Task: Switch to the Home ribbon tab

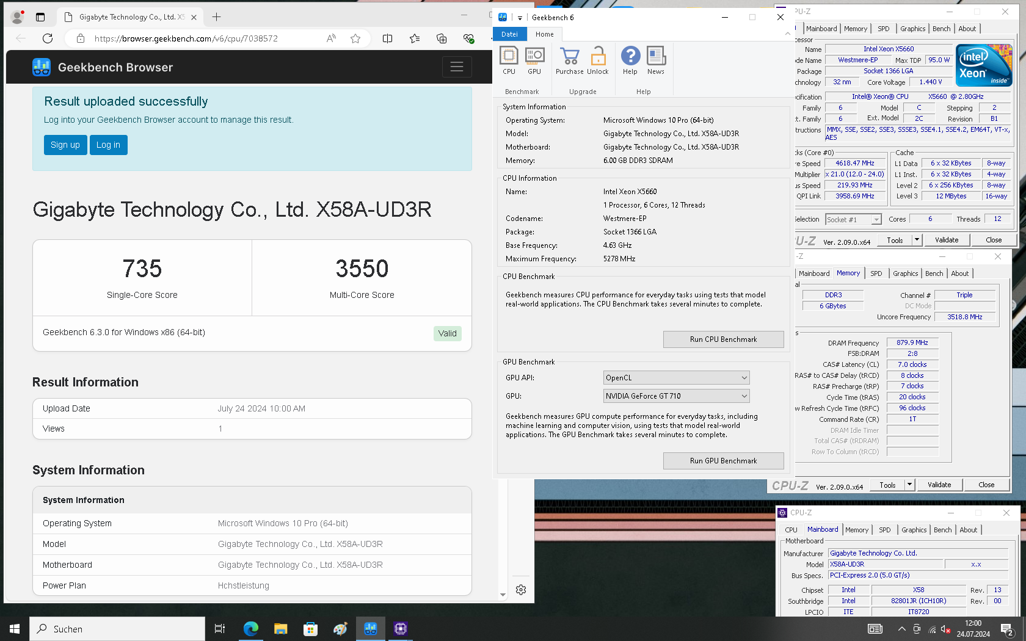Action: (545, 34)
